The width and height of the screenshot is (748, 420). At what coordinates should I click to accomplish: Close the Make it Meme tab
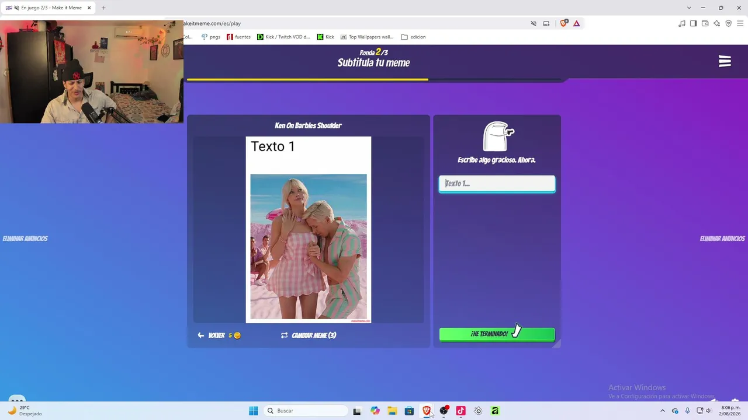pos(89,8)
